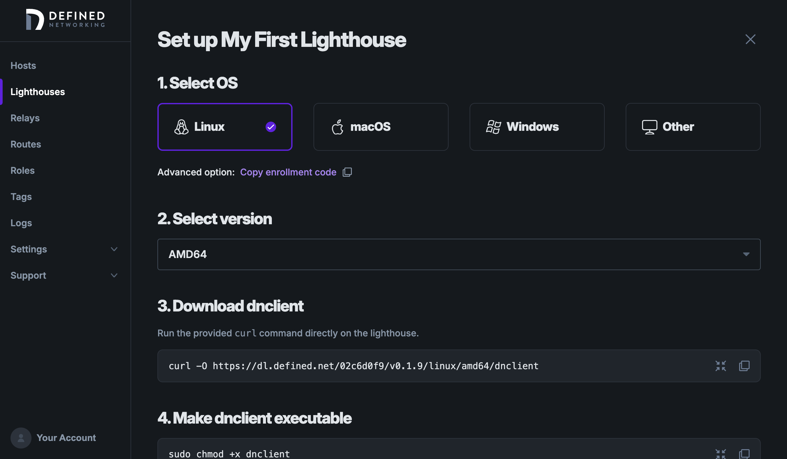This screenshot has height=459, width=787.
Task: Copy the curl download command
Action: click(x=745, y=366)
